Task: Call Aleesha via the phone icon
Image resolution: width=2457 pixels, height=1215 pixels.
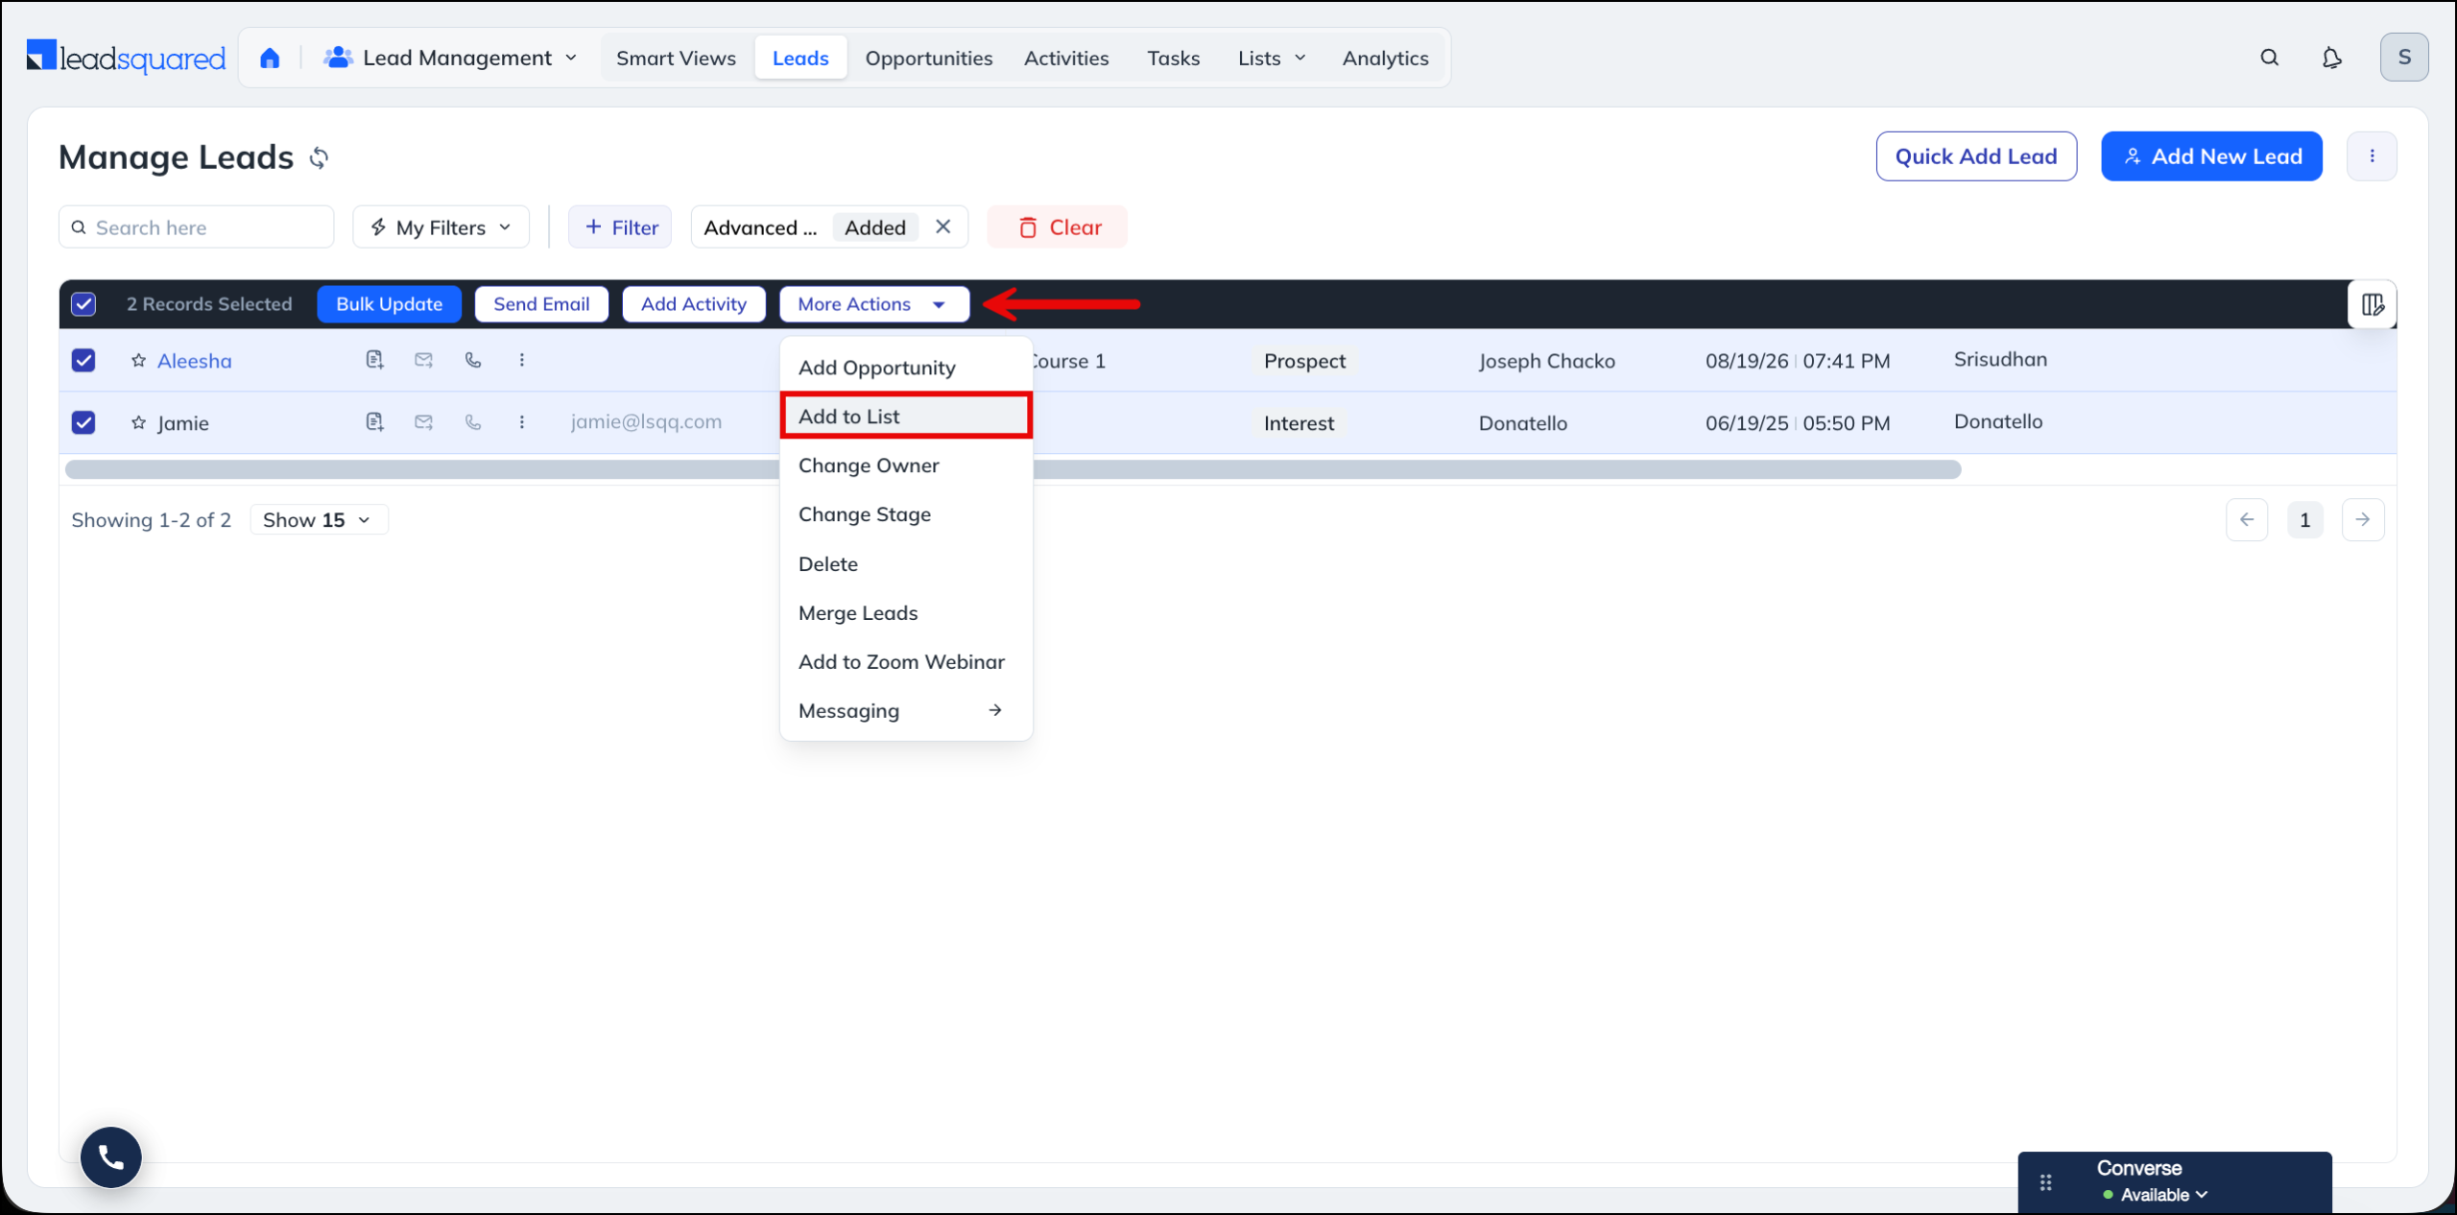Action: tap(473, 360)
